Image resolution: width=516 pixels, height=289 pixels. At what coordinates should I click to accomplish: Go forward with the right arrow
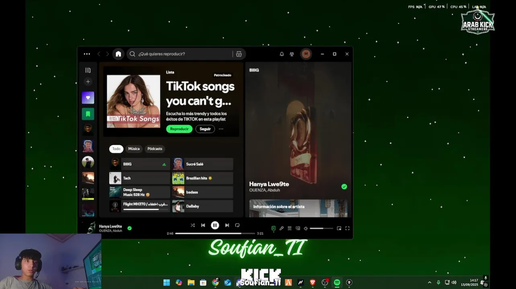[107, 54]
